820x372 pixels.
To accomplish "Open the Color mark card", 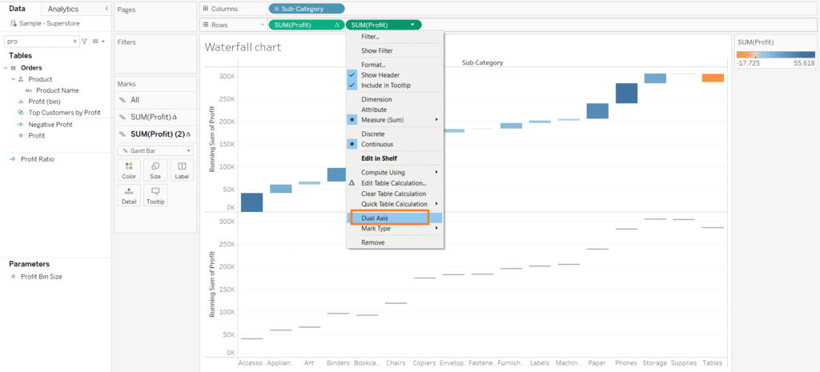I will [129, 170].
